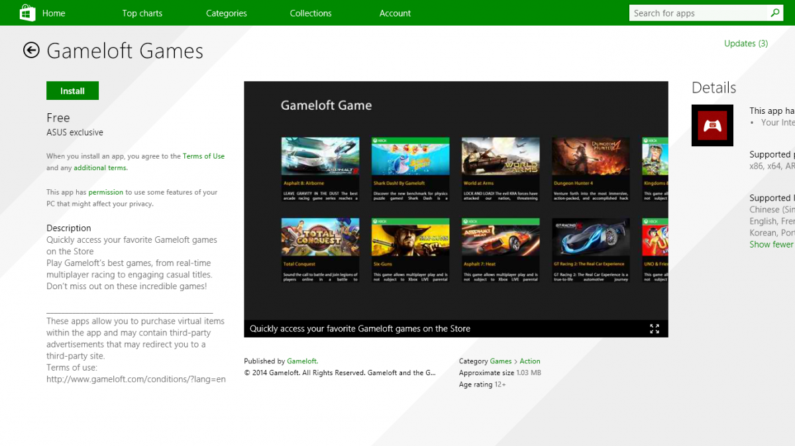Open the additional terms link
This screenshot has width=795, height=446.
tap(100, 168)
